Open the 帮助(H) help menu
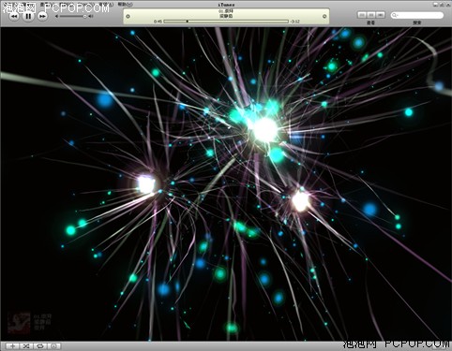The width and height of the screenshot is (452, 351). tap(125, 4)
